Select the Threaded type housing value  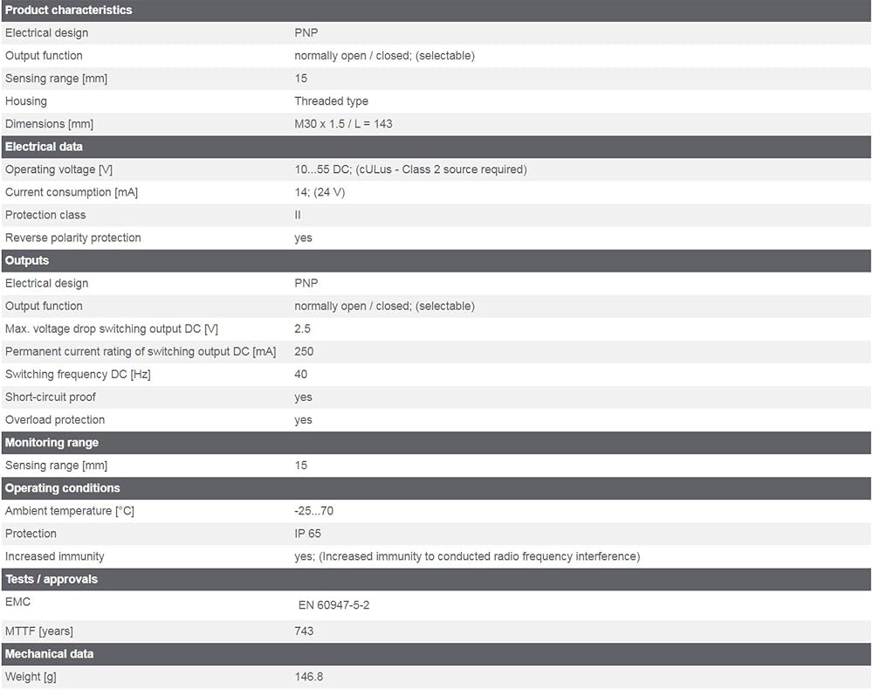click(x=331, y=100)
